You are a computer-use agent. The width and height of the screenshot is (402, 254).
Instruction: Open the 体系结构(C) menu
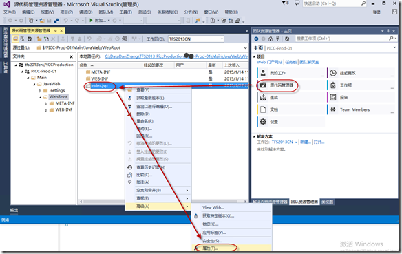[167, 12]
